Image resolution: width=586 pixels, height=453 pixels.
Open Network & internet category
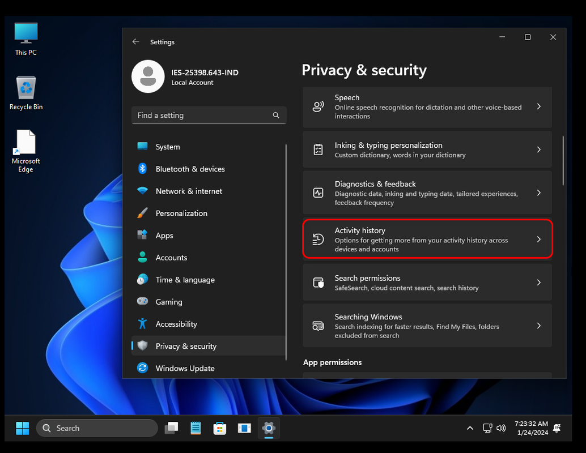[209, 191]
